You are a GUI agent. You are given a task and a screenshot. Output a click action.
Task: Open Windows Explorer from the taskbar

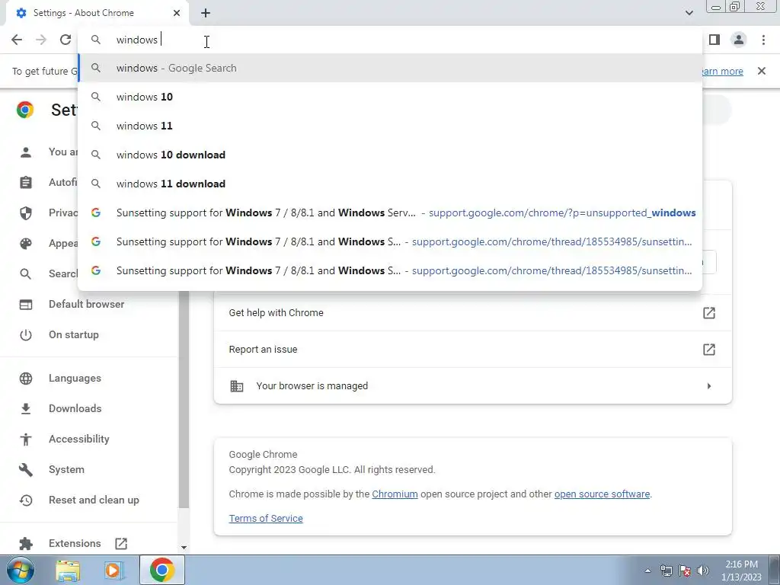pyautogui.click(x=68, y=571)
